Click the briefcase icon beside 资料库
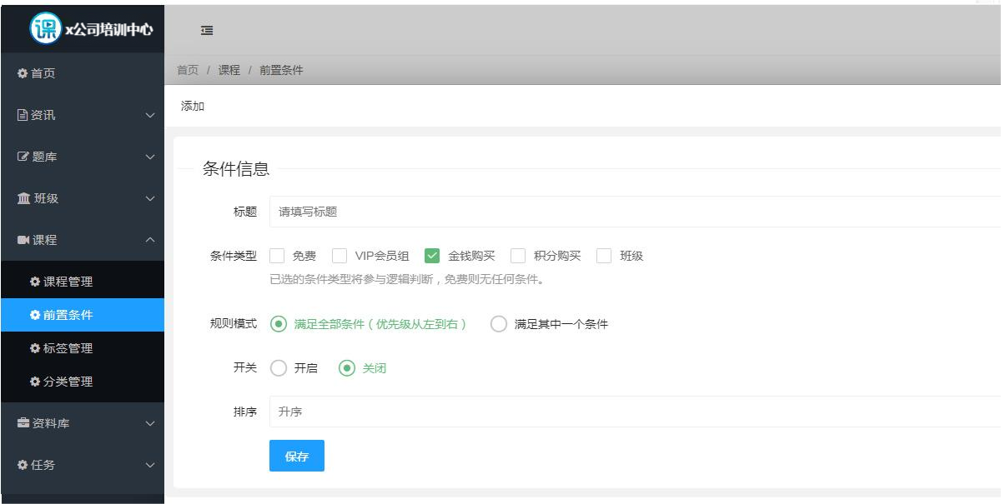This screenshot has width=1001, height=504. (23, 423)
